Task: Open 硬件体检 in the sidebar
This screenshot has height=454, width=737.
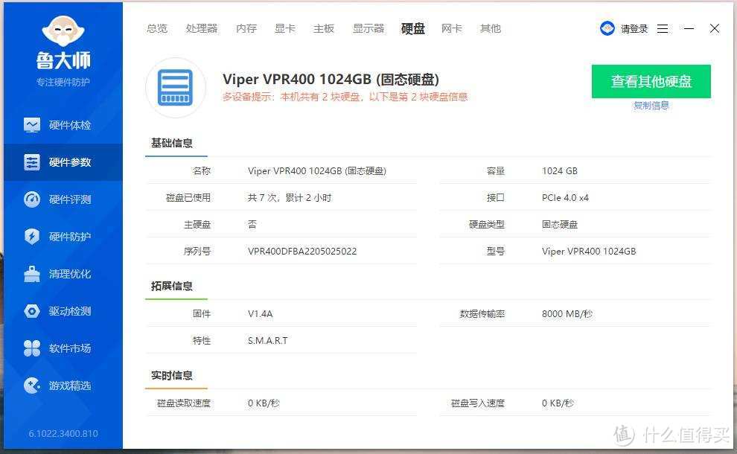Action: pos(63,125)
